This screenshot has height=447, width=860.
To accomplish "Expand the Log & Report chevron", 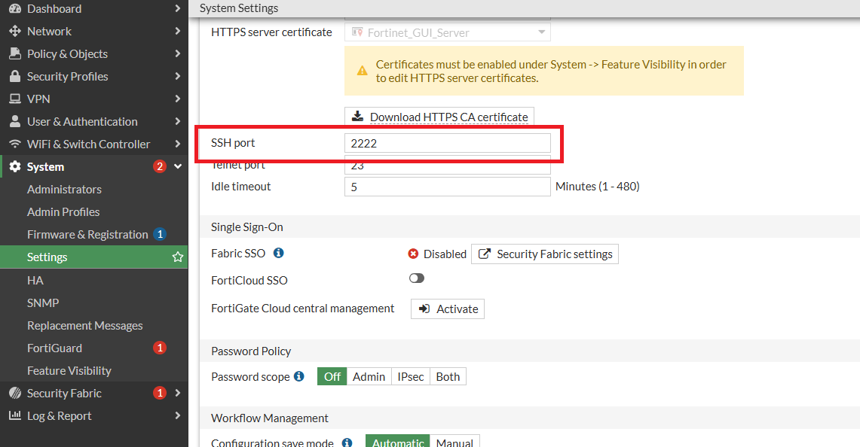I will (177, 415).
